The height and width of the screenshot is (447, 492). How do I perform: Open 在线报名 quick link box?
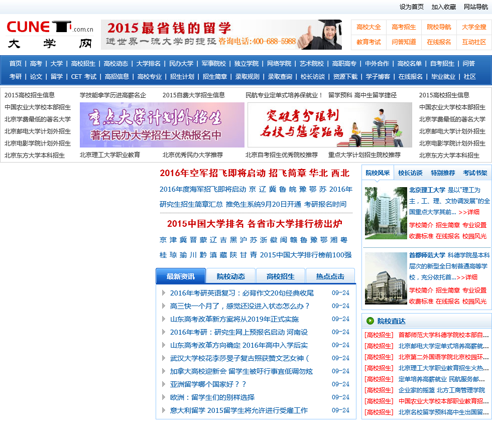click(439, 42)
